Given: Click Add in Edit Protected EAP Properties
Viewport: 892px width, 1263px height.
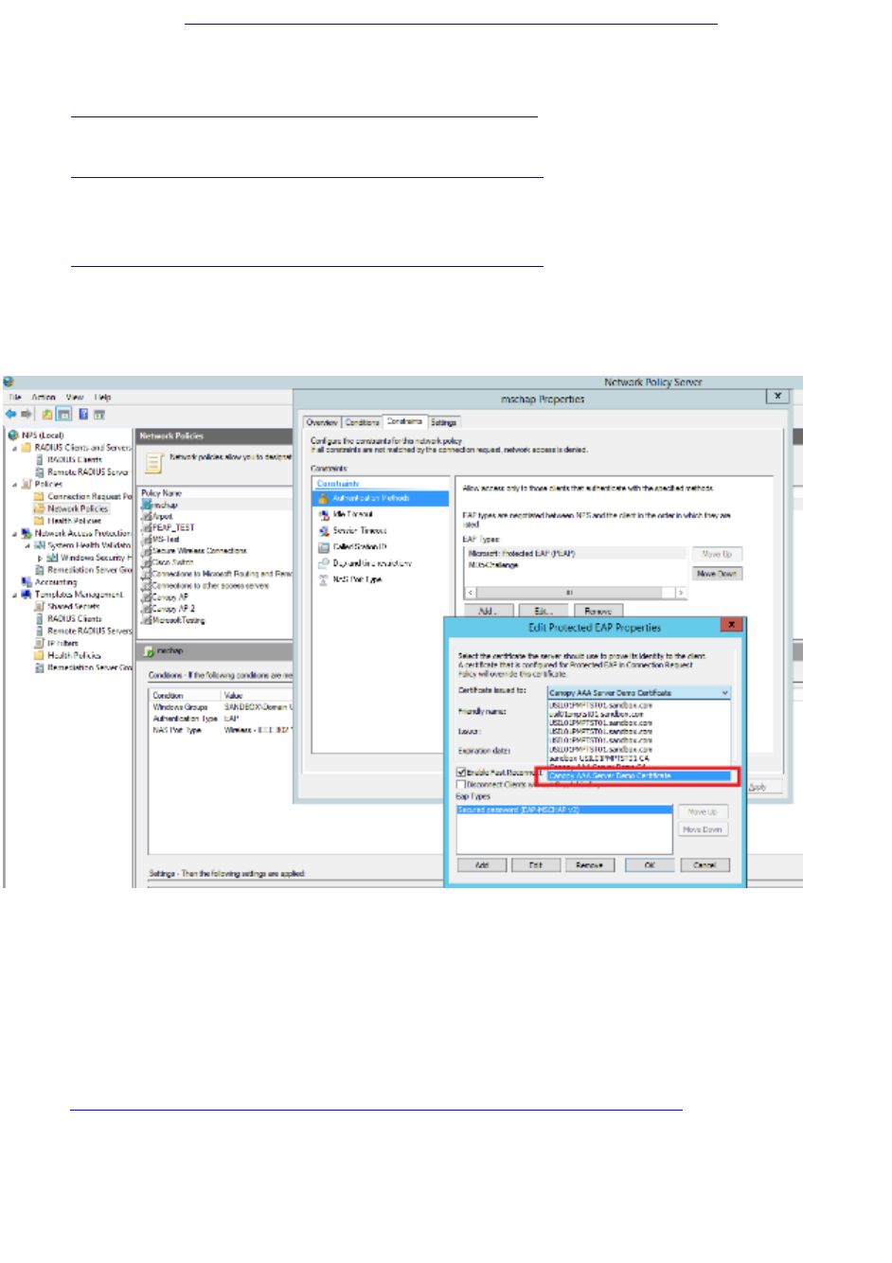Looking at the screenshot, I should click(482, 865).
